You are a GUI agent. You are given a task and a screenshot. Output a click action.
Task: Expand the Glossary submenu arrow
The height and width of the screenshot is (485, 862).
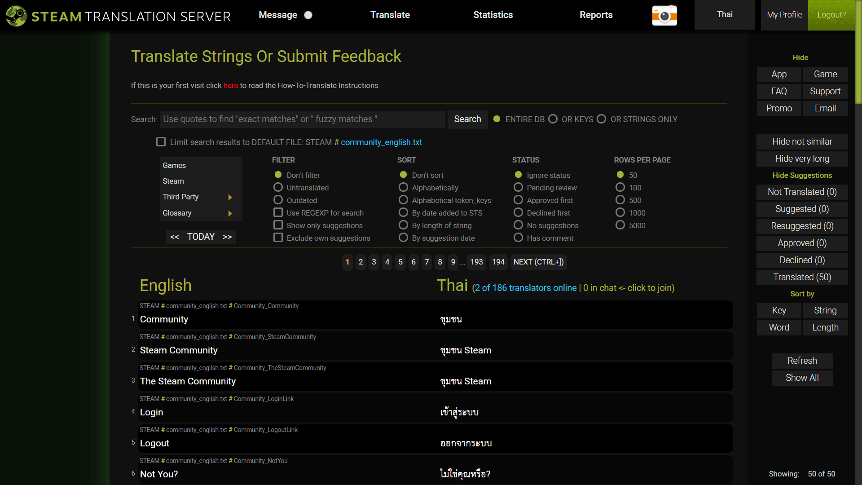230,213
